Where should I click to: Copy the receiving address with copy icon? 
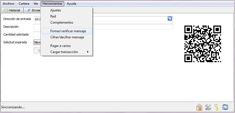170,18
